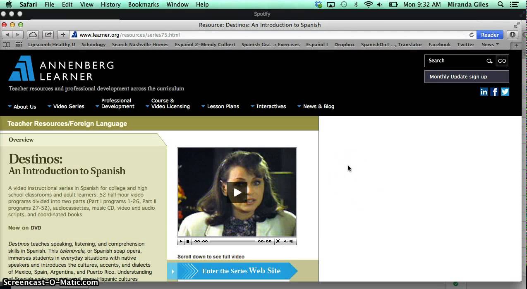Image resolution: width=527 pixels, height=289 pixels.
Task: Open Annenberg Learner's Facebook icon
Action: [494, 92]
